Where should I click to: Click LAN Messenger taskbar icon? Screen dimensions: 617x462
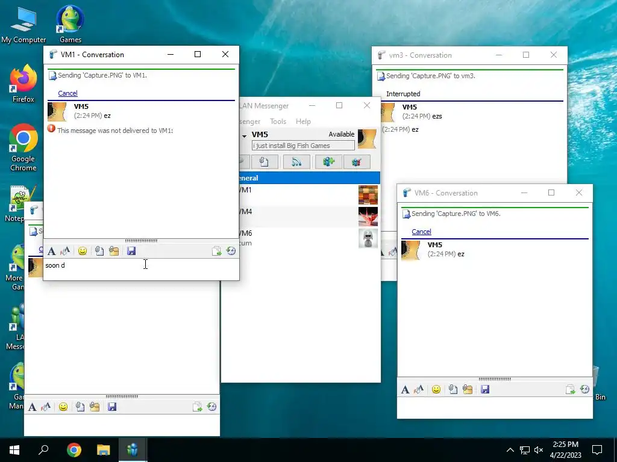(x=133, y=450)
